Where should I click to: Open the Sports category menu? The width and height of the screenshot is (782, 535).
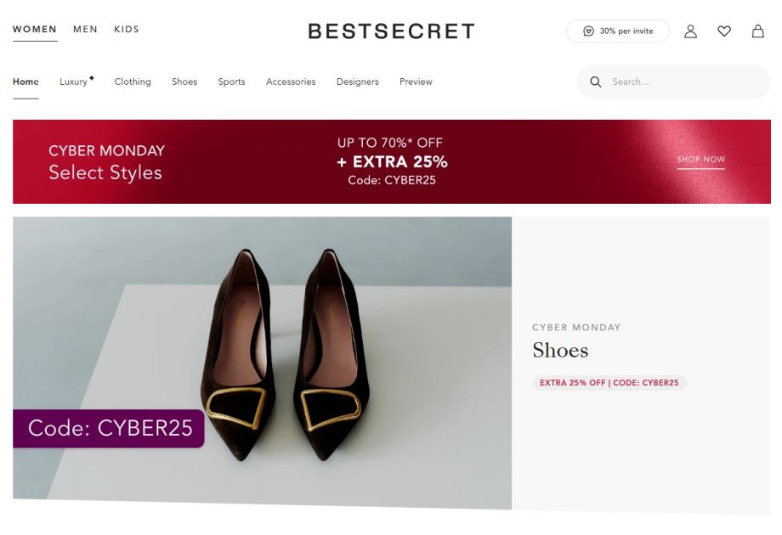pos(231,82)
